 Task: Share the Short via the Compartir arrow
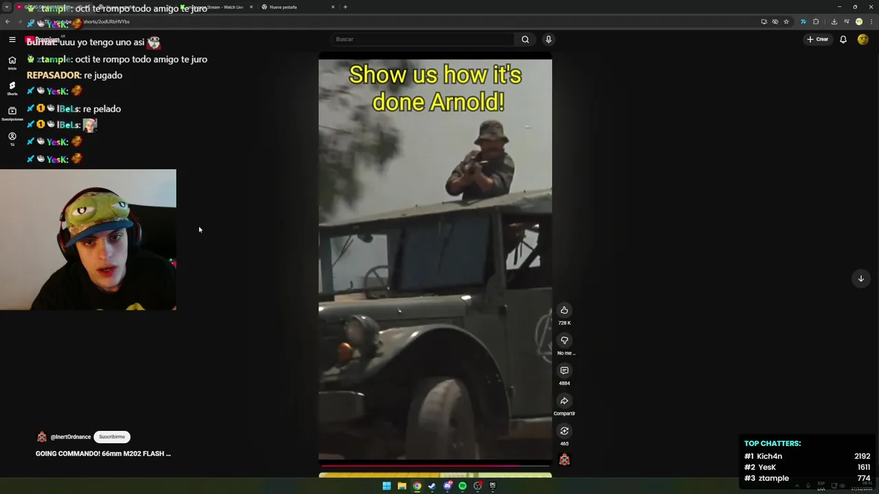564,401
